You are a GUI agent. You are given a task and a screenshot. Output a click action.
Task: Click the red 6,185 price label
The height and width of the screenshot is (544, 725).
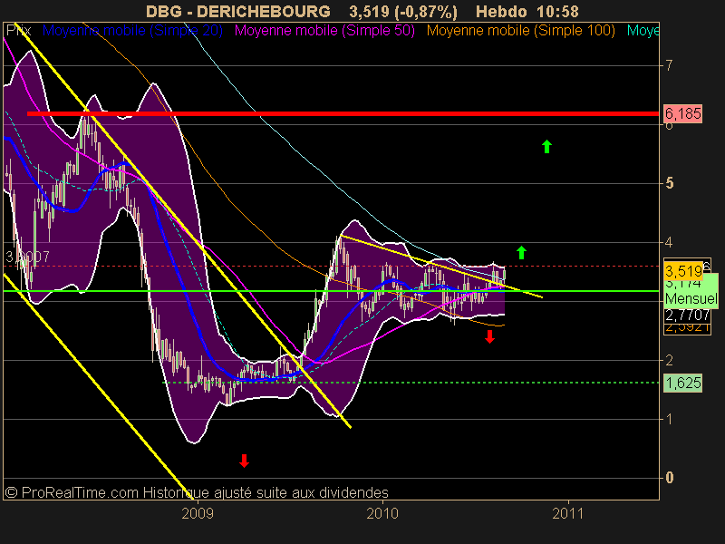click(x=683, y=113)
